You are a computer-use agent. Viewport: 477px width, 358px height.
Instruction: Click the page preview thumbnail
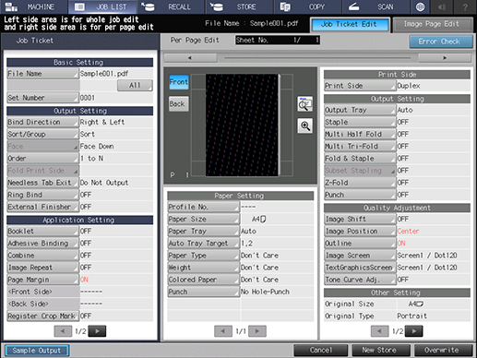(242, 125)
